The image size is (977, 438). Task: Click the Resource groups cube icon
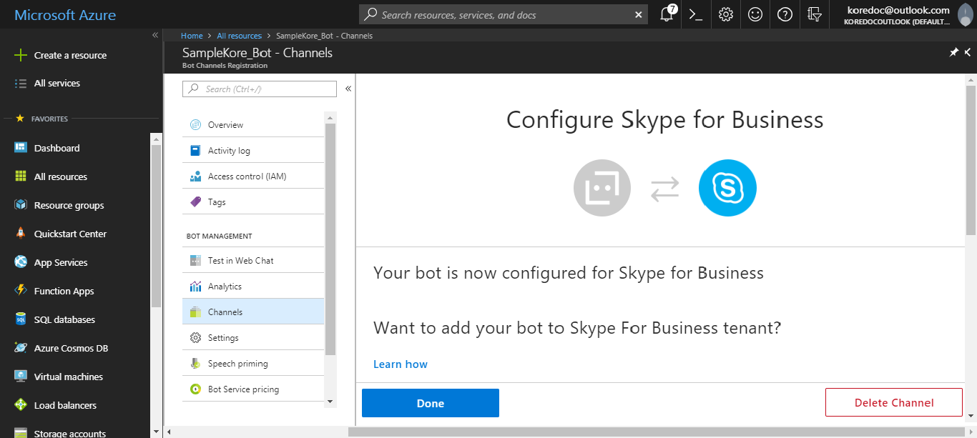(21, 205)
